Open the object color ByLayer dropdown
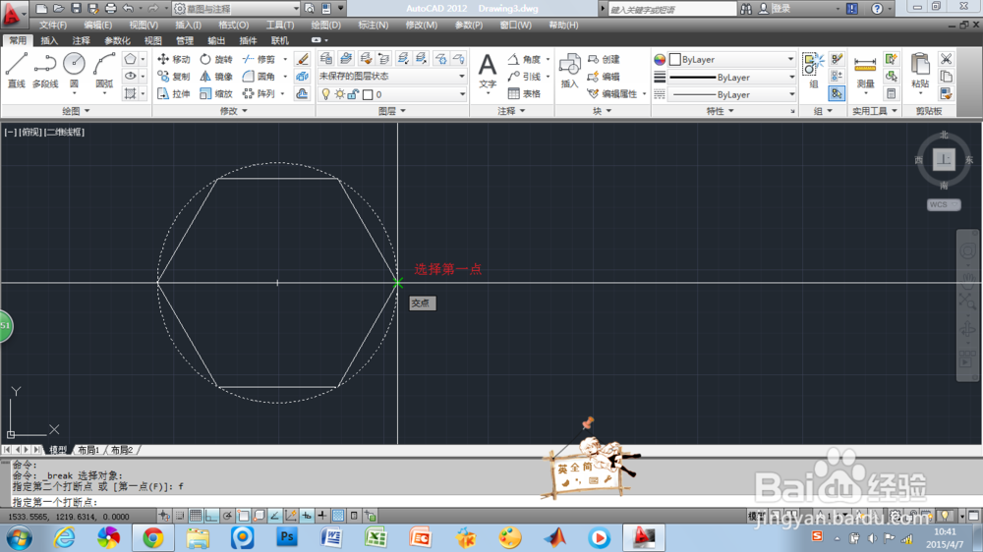This screenshot has width=983, height=552. click(x=731, y=59)
